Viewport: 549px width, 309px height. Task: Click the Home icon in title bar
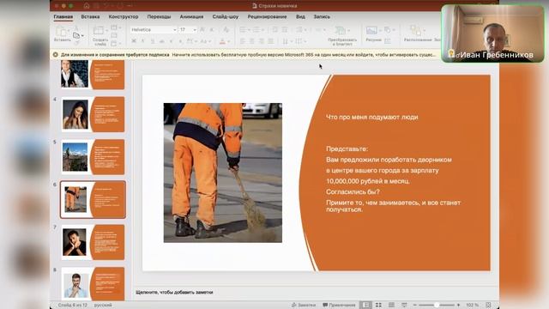(x=87, y=6)
